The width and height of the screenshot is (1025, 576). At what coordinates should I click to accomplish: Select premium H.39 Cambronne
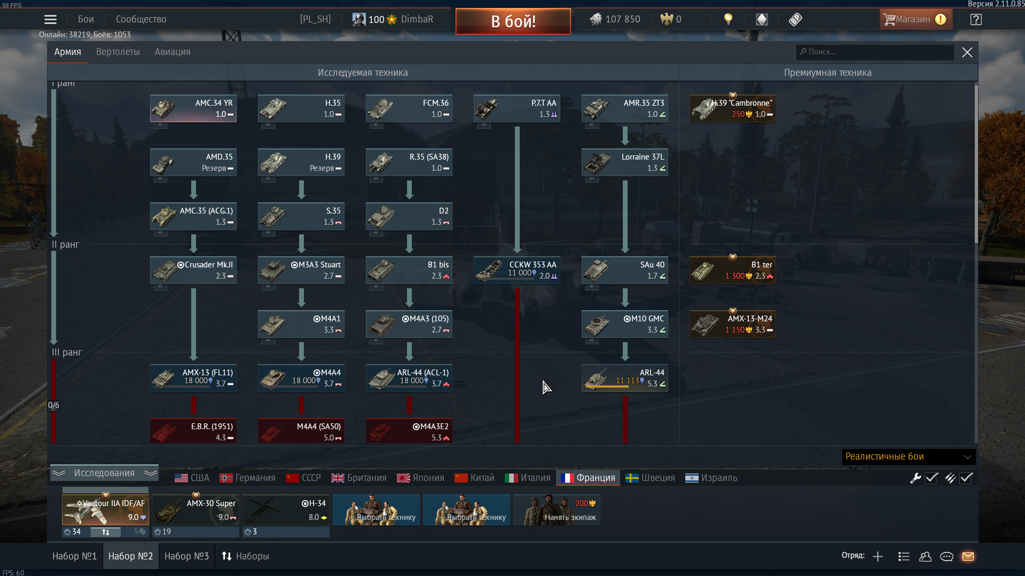tap(733, 108)
